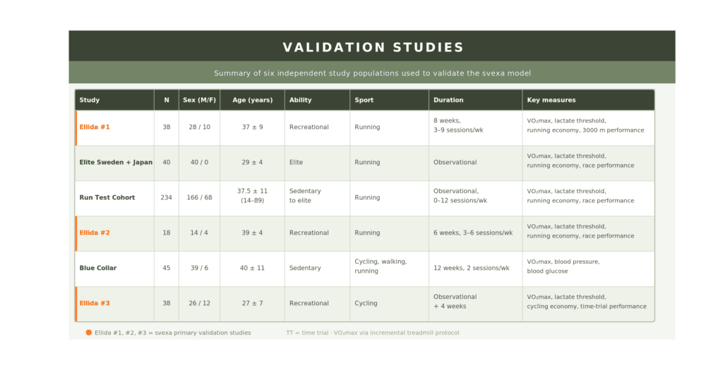Click the Elite ability cell
Image resolution: width=706 pixels, height=370 pixels.
[297, 162]
